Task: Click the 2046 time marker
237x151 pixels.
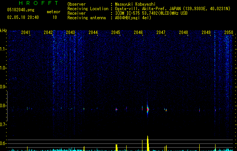Action: coord(138,32)
